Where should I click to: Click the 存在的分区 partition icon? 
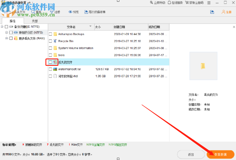coord(16,32)
